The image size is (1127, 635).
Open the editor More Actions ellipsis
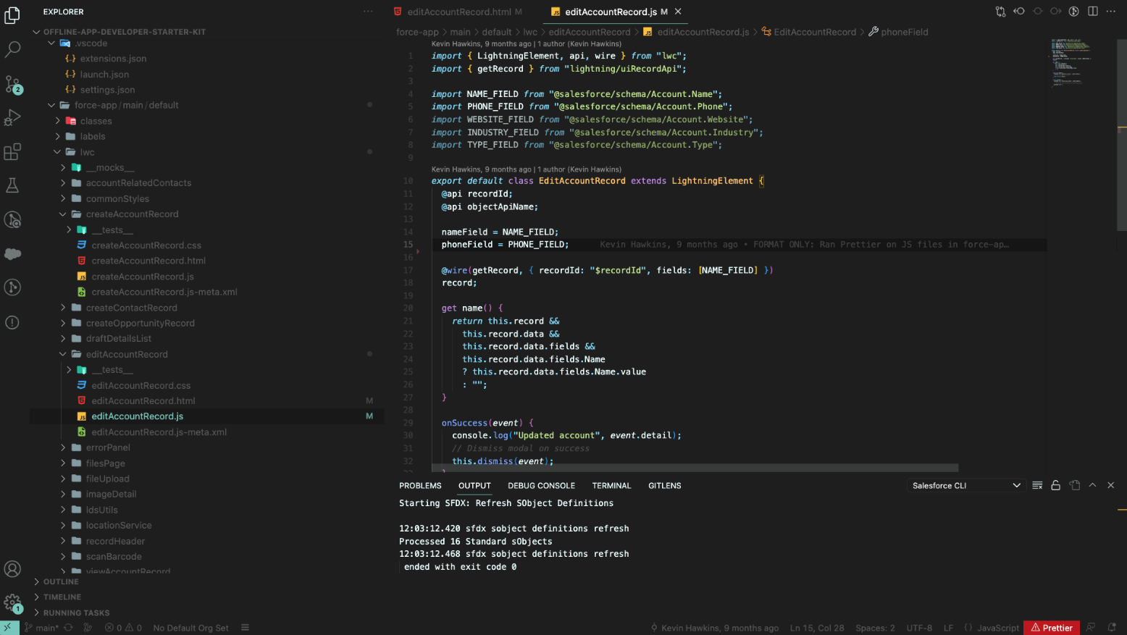tap(1111, 12)
